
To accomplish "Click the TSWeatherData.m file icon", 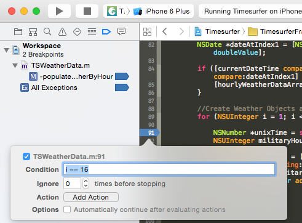I will 25,66.
